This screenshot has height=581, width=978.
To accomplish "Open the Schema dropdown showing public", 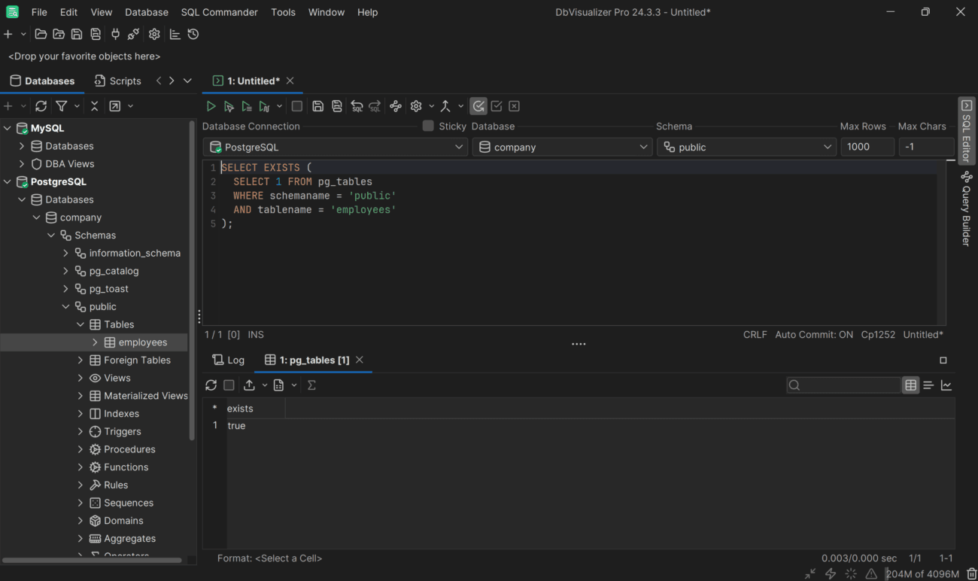I will [x=827, y=147].
